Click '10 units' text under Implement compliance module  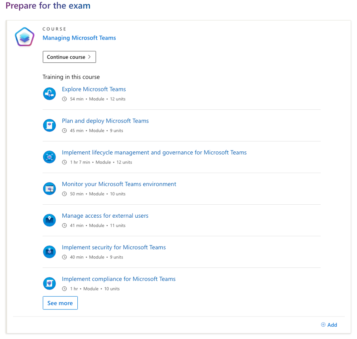tap(112, 289)
